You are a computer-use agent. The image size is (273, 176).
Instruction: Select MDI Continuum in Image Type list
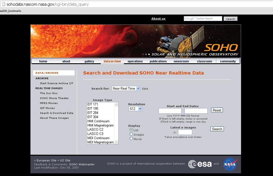(101, 138)
